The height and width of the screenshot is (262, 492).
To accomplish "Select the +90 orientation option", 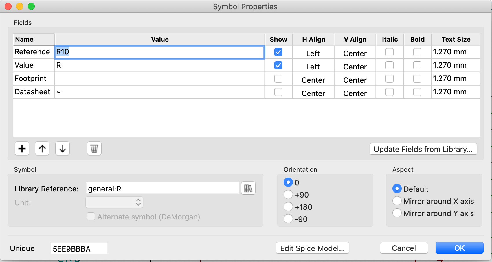I will point(288,195).
